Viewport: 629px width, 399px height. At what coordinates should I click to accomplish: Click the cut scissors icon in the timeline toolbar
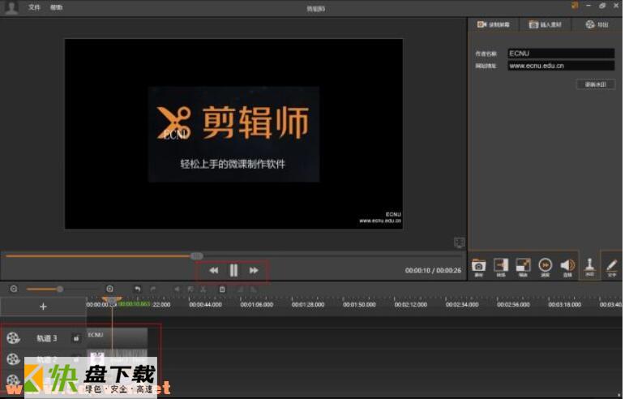coord(203,289)
